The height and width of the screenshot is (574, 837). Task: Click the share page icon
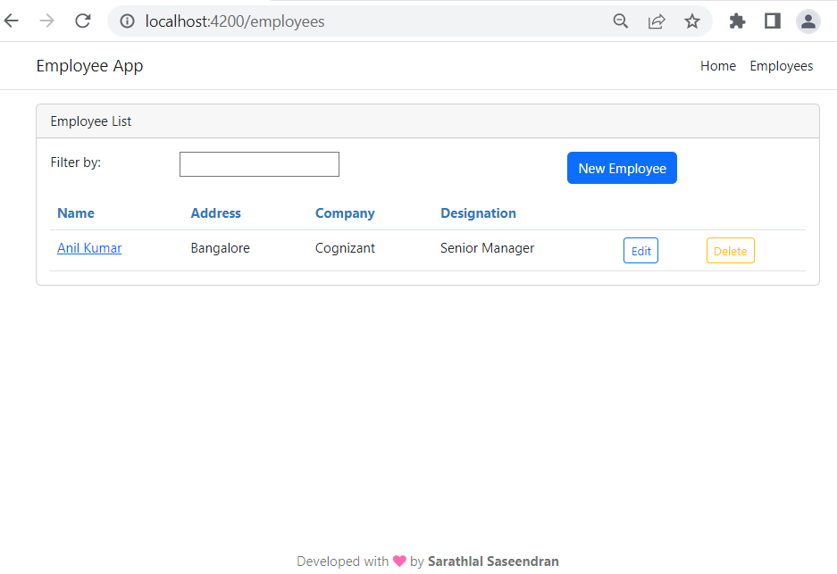[x=656, y=21]
